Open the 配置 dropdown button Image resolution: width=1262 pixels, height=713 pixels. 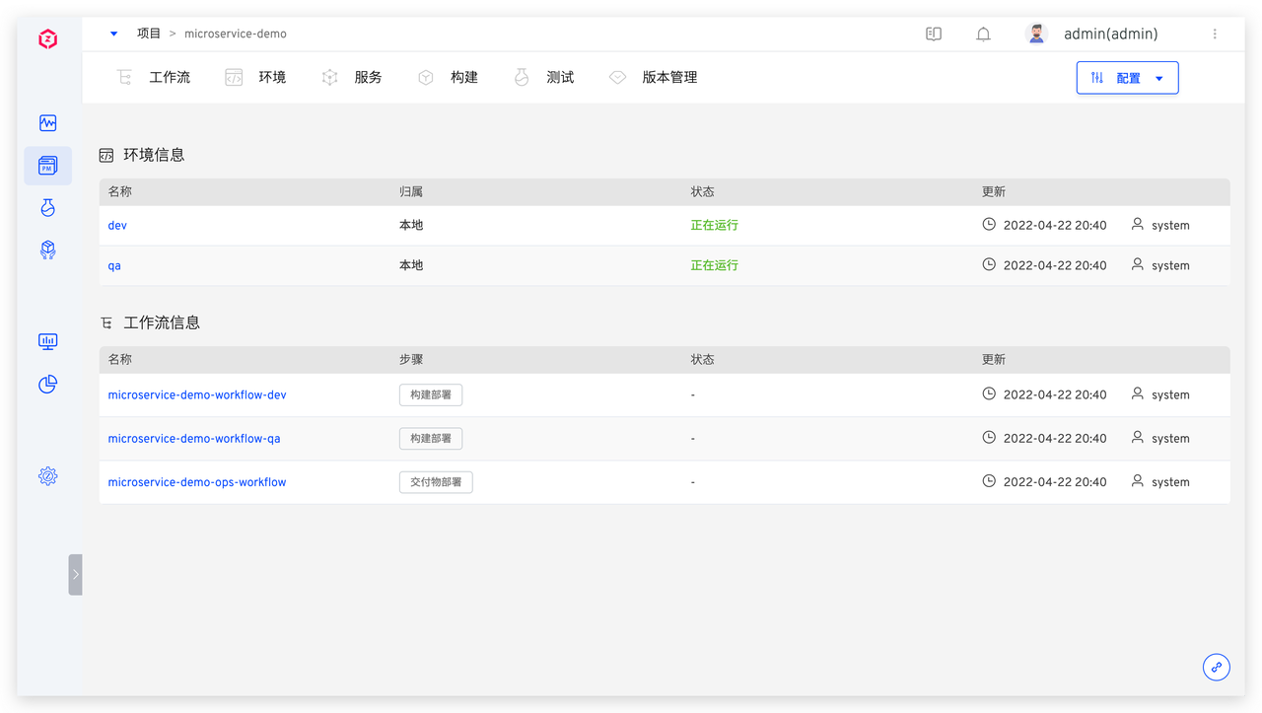click(1127, 78)
